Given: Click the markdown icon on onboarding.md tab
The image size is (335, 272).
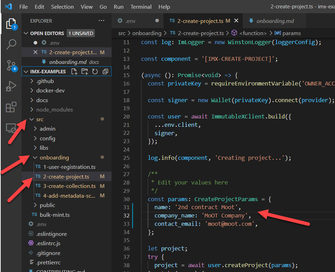Looking at the screenshot, I should tap(251, 21).
